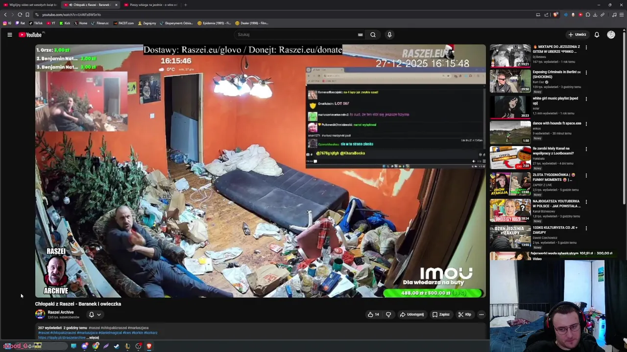Viewport: 627px width, 352px height.
Task: Open the Zagraj.my bookmark
Action: click(147, 23)
